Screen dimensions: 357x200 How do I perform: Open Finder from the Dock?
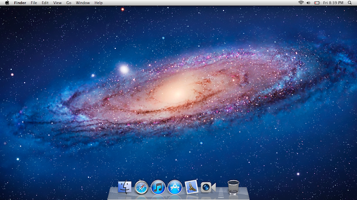coord(125,187)
